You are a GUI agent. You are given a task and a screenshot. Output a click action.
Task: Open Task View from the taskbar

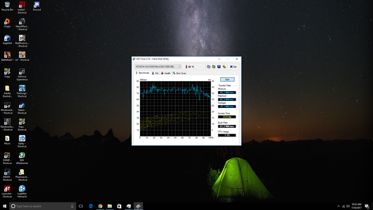point(81,206)
